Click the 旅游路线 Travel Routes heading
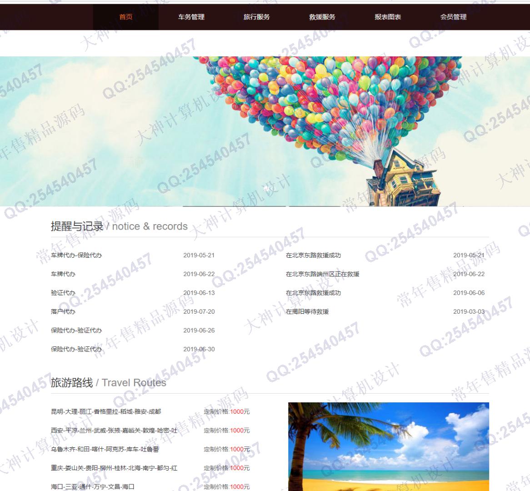 pyautogui.click(x=109, y=382)
